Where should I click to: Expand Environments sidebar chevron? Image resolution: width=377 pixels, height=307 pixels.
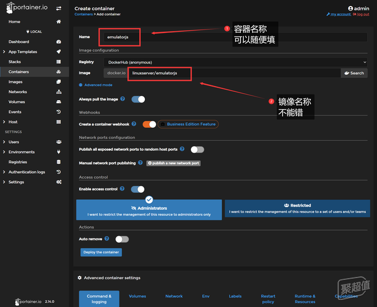click(x=4, y=152)
